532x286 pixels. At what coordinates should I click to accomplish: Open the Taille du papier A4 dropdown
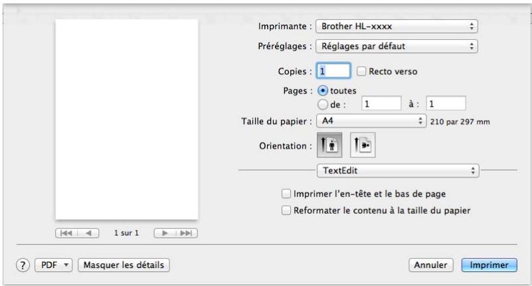(371, 121)
